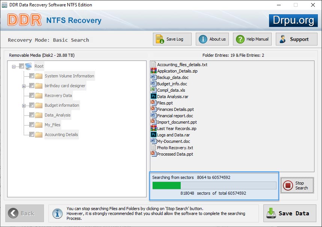Image resolution: width=322 pixels, height=227 pixels.
Task: Go back with the Back button
Action: 25,213
